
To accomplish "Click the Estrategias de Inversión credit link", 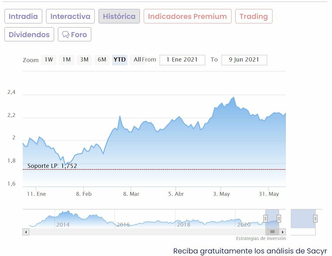I will coord(261,238).
